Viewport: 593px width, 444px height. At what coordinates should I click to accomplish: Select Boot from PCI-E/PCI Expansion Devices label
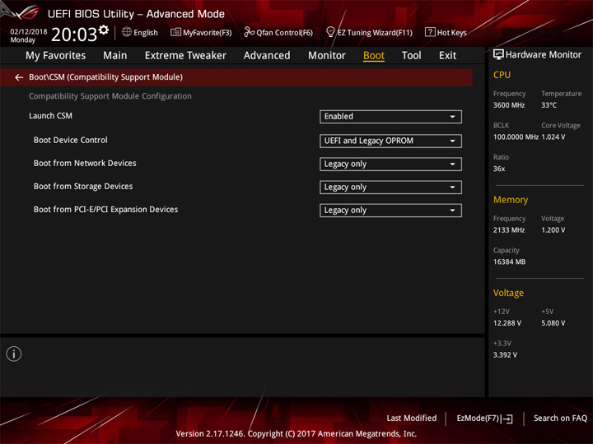105,210
